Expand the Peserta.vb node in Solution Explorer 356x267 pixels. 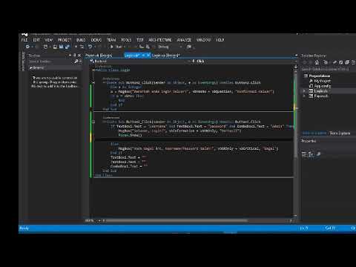304,96
